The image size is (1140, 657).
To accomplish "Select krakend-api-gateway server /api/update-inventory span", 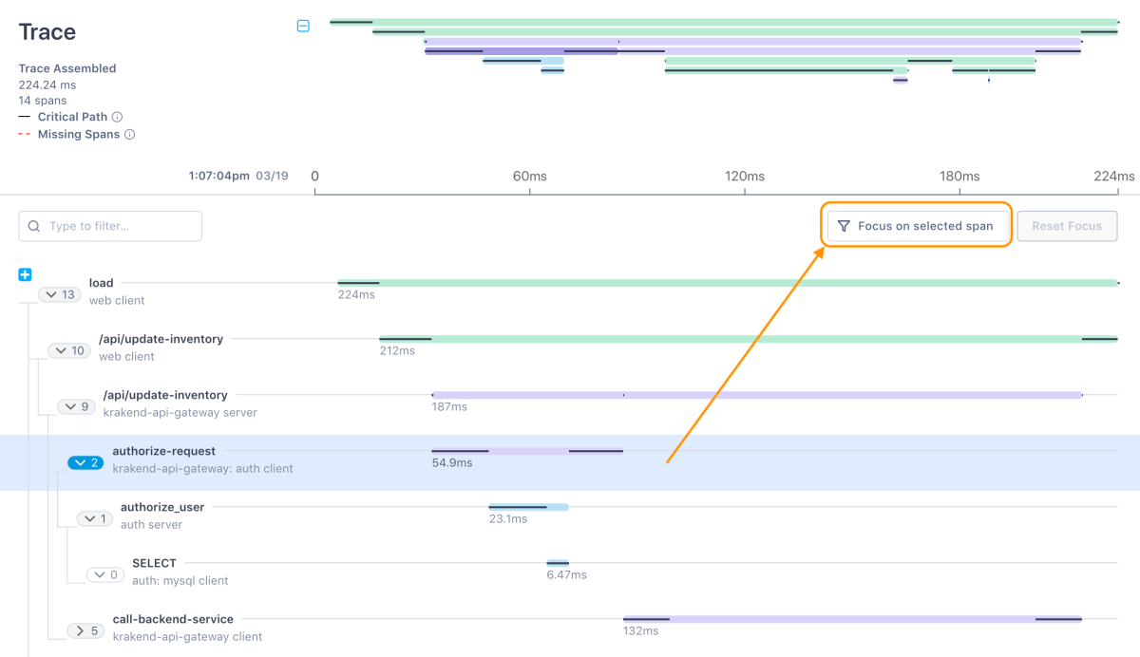I will tap(165, 395).
